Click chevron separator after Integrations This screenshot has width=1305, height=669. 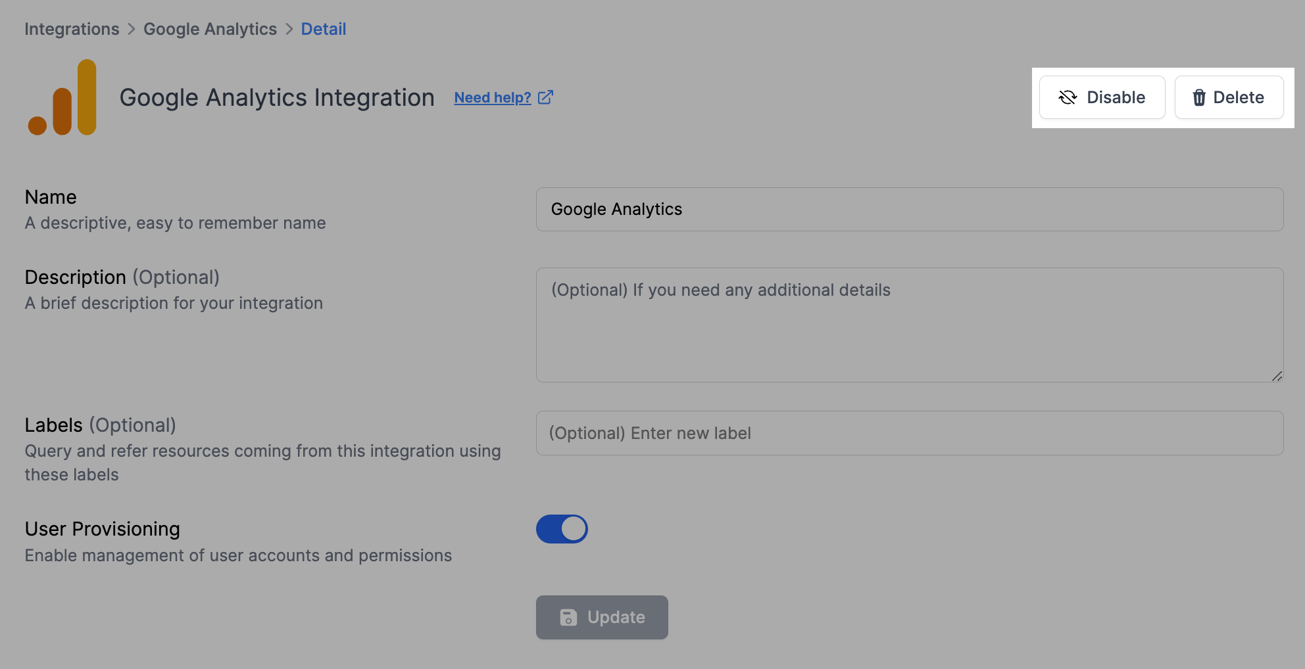[x=132, y=29]
